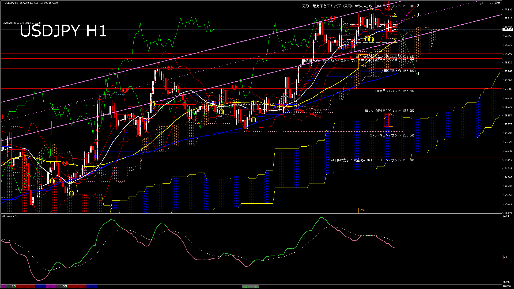Click forecast line endpoint number 4
Viewport: 514px width, 289px height.
[x=418, y=74]
